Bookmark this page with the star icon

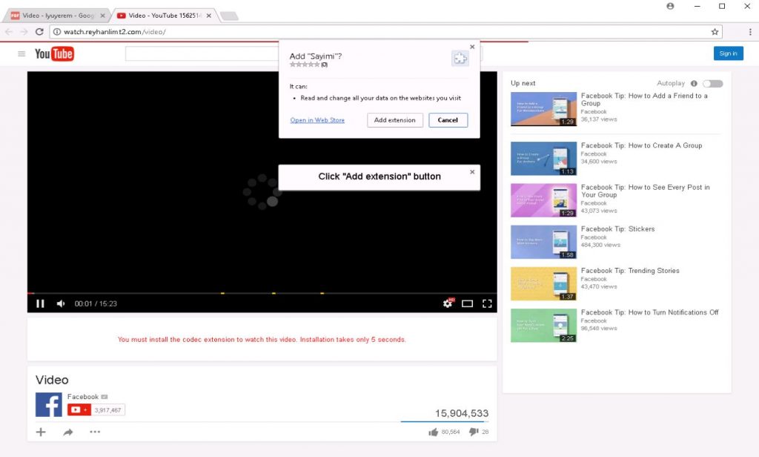pyautogui.click(x=715, y=32)
